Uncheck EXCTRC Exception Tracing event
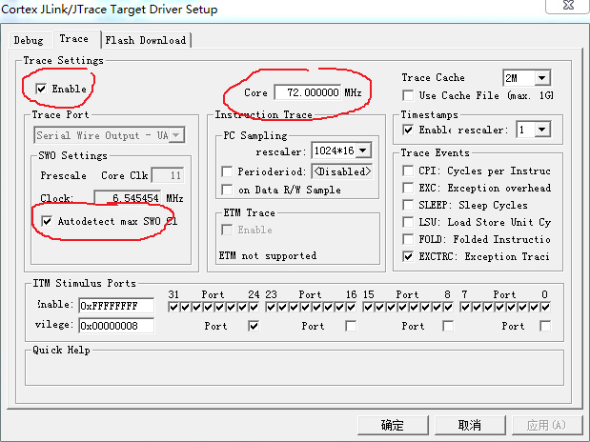 (408, 256)
